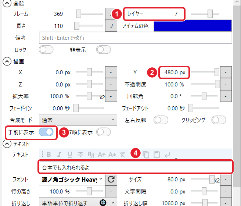Click the animation button for サイズ

(x=226, y=180)
